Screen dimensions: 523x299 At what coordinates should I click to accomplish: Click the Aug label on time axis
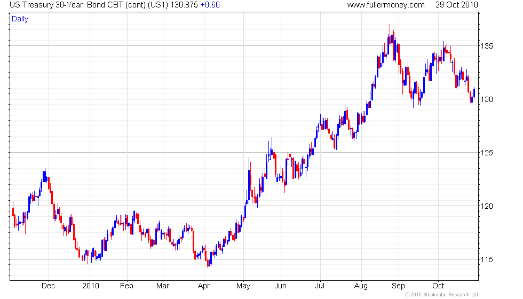pyautogui.click(x=361, y=286)
